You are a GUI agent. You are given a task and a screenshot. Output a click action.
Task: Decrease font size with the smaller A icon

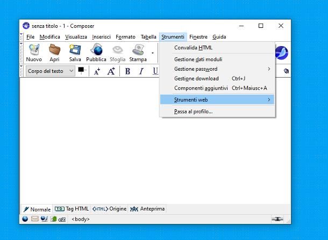97,71
